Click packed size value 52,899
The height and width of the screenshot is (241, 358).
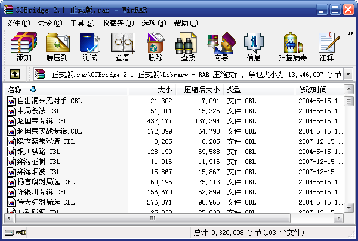tap(209, 192)
